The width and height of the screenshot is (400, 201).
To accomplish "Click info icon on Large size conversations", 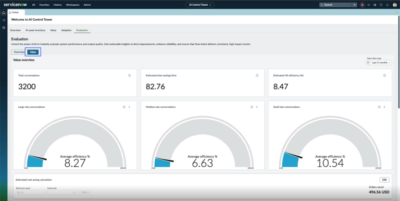I will (x=124, y=107).
